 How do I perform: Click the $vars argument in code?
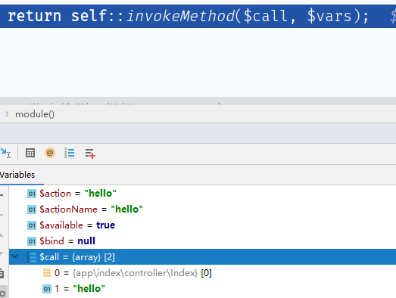pyautogui.click(x=329, y=16)
